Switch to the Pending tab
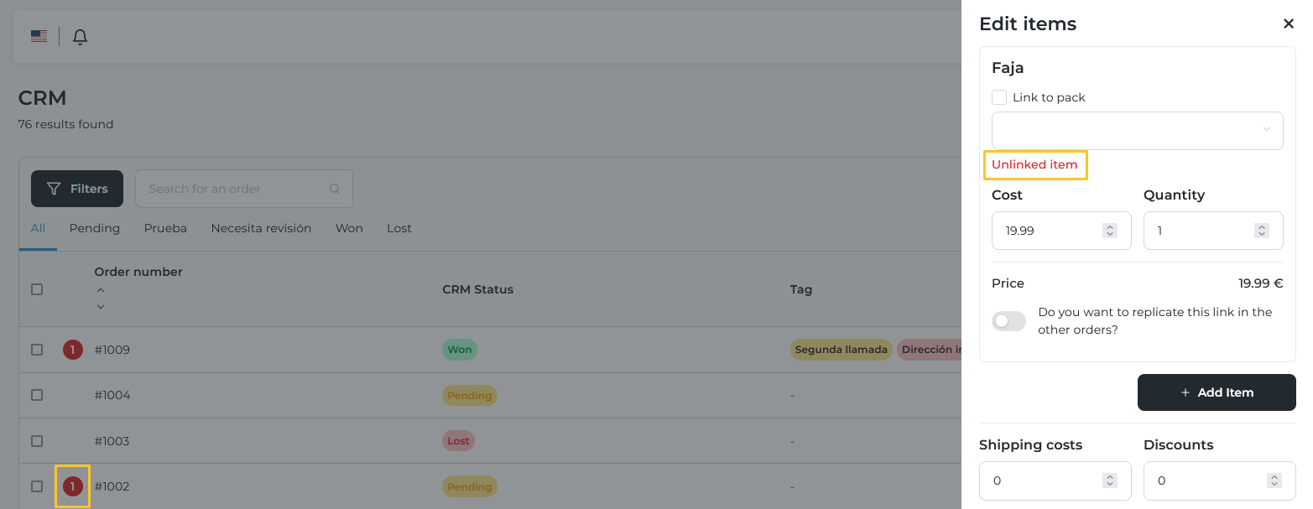Image resolution: width=1313 pixels, height=509 pixels. (95, 228)
